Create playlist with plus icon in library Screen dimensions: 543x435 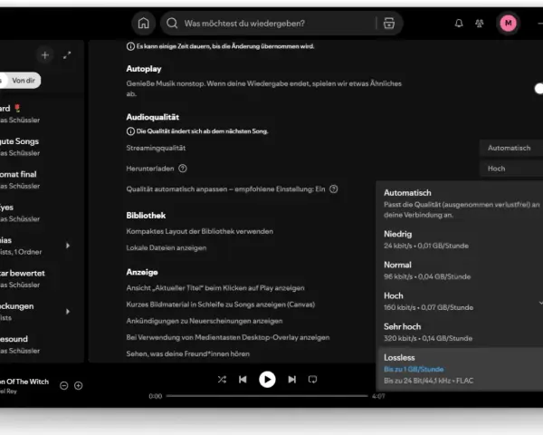coord(45,55)
